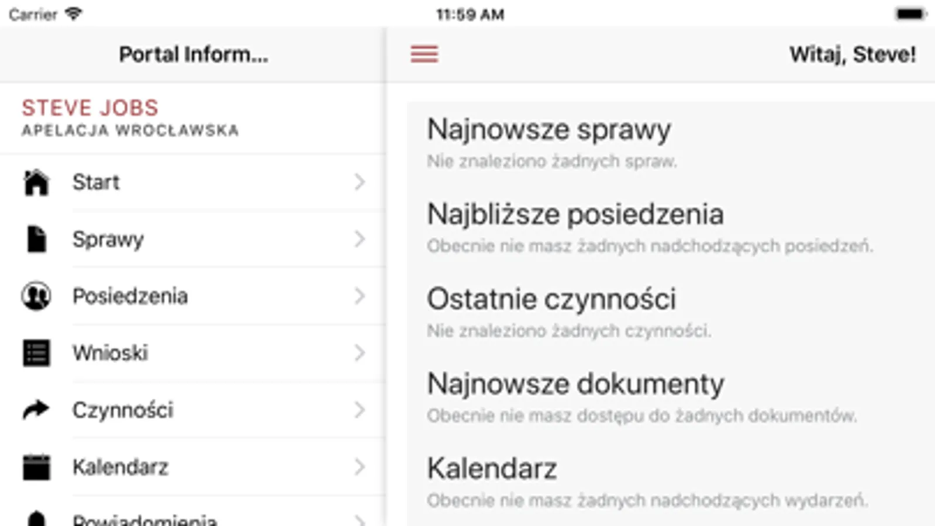Expand the Start row chevron
The image size is (935, 526).
pyautogui.click(x=360, y=182)
